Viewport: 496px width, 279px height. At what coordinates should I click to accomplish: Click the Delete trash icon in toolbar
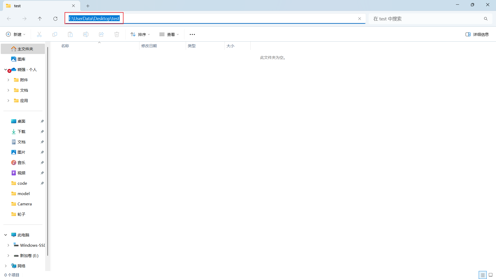click(x=117, y=34)
